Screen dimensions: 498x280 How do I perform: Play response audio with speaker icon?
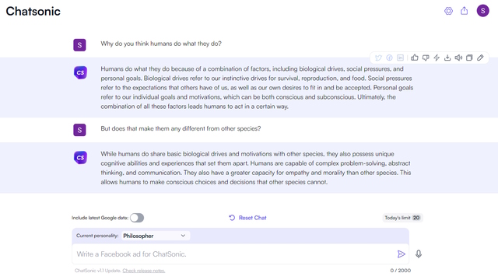(x=458, y=58)
